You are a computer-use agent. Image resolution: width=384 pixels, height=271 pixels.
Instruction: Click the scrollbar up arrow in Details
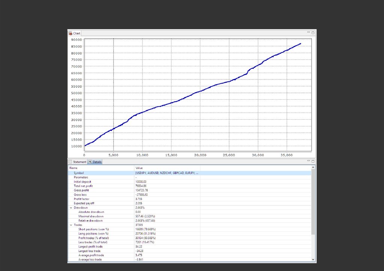pyautogui.click(x=313, y=168)
